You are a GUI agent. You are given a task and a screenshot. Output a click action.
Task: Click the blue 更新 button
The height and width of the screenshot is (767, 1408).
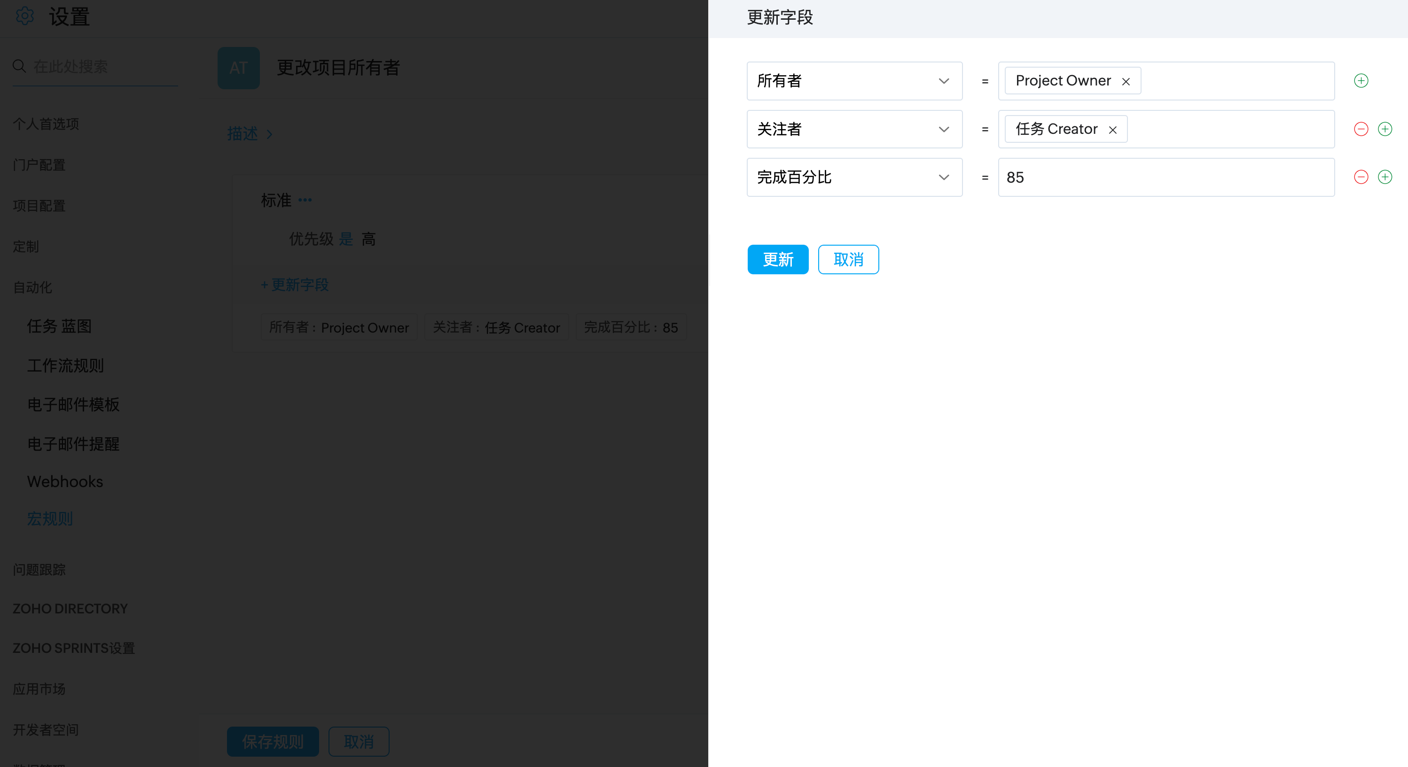[x=777, y=259]
